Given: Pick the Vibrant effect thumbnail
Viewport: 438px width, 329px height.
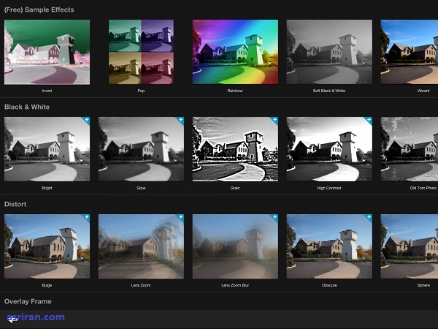Looking at the screenshot, I should tap(409, 52).
